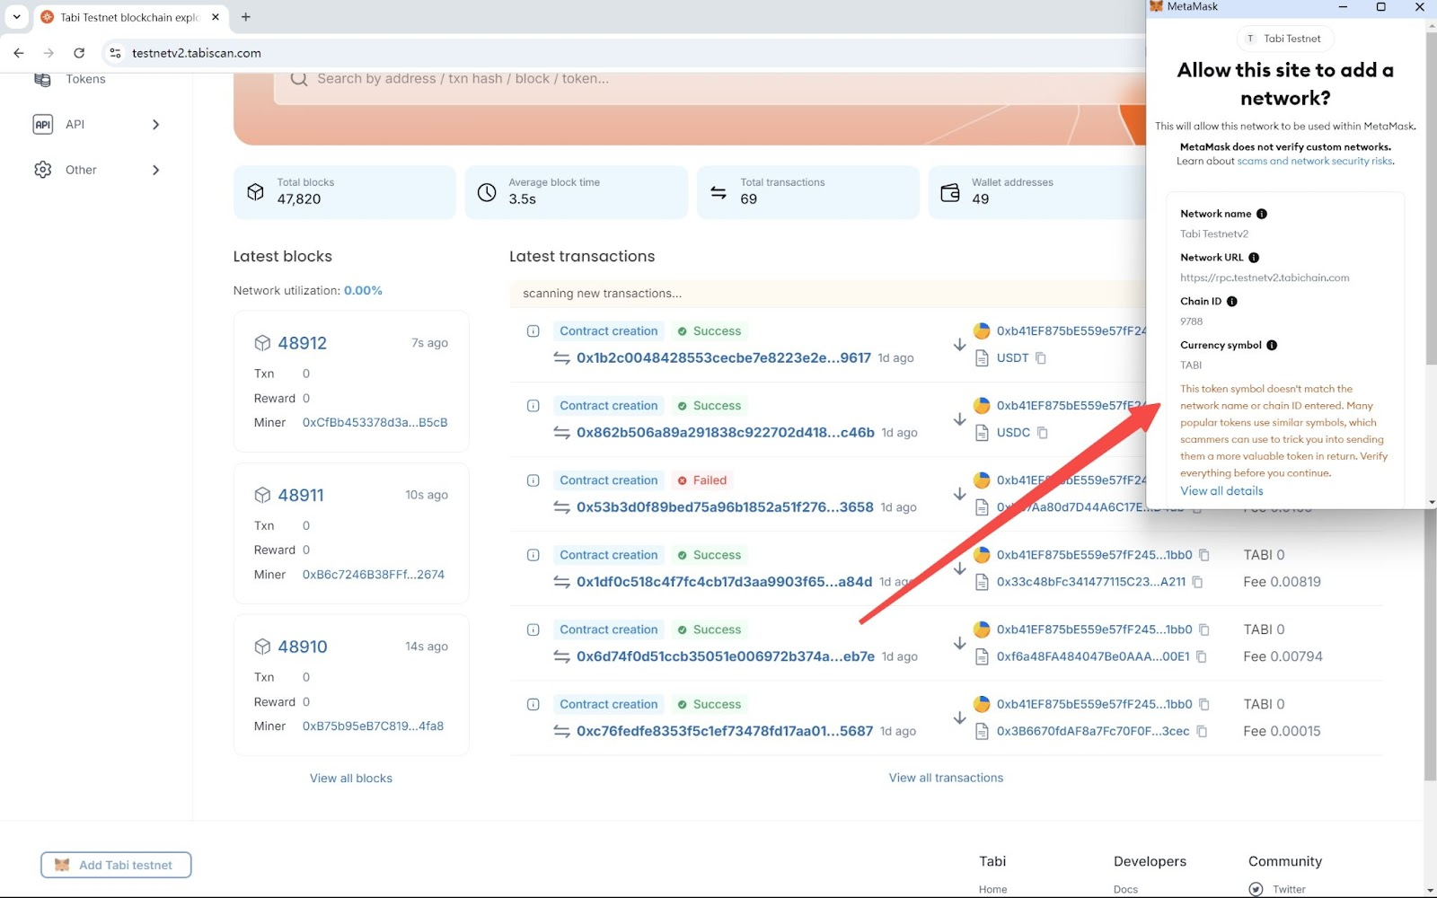
Task: Click the browser forward arrow
Action: coord(48,53)
